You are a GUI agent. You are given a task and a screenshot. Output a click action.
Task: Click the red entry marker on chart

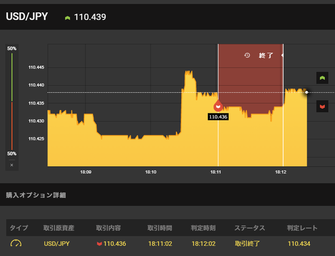point(218,106)
